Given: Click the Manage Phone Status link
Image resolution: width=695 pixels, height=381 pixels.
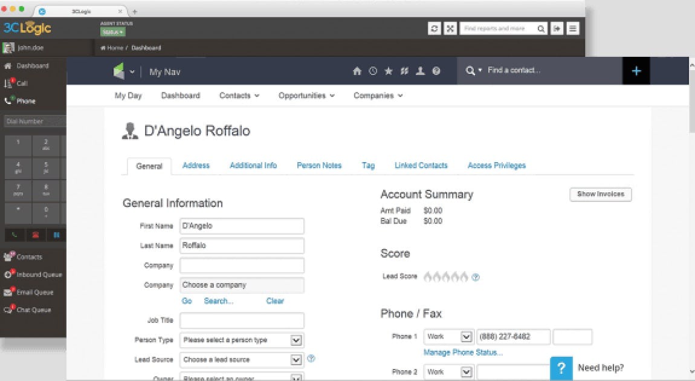Looking at the screenshot, I should click(463, 353).
